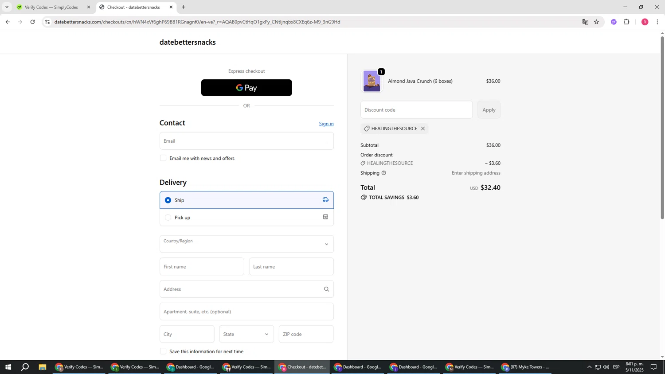Open the State dropdown
This screenshot has height=374, width=665.
(x=246, y=334)
